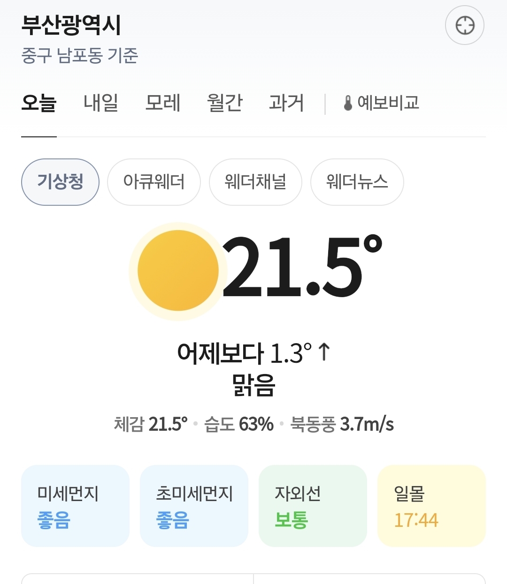This screenshot has width=507, height=584.
Task: Tap the thermometer icon beside 예보비교
Action: (x=348, y=103)
